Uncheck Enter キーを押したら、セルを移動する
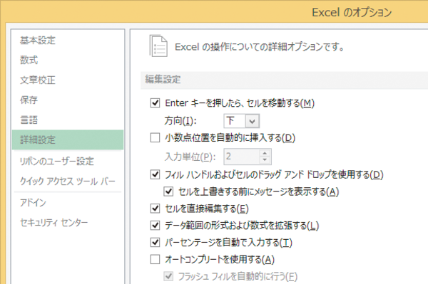This screenshot has width=428, height=284. pos(155,103)
